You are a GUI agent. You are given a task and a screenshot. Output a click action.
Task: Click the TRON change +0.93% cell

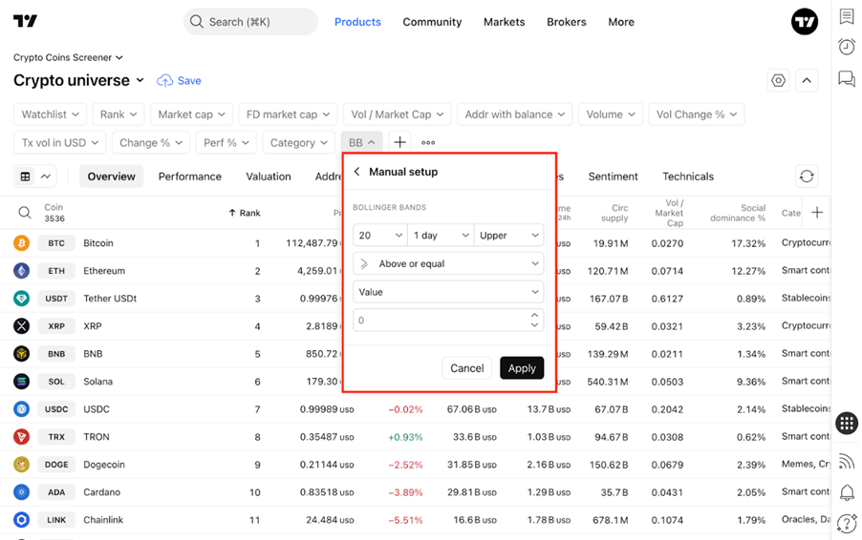click(x=405, y=437)
